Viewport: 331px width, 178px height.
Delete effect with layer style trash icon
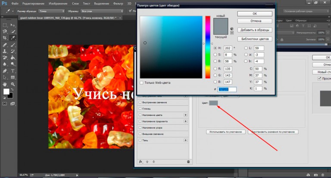(x=188, y=162)
